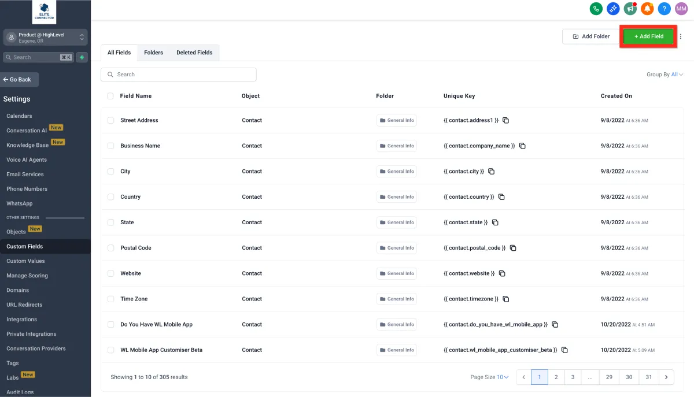Open General Info folder for City row
Viewport: 694px width, 397px height.
pos(396,172)
